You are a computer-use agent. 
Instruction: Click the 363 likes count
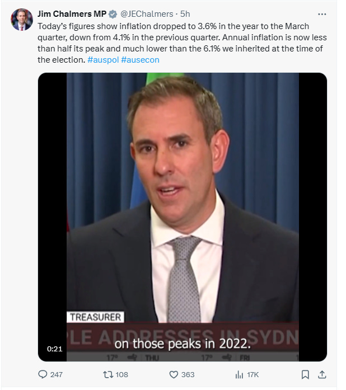pyautogui.click(x=188, y=374)
